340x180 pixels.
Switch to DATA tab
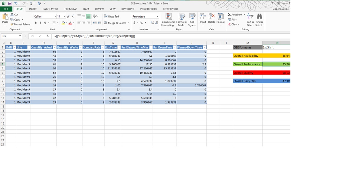click(86, 9)
